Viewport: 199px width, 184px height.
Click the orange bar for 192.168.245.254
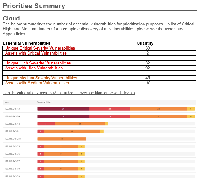(62, 139)
